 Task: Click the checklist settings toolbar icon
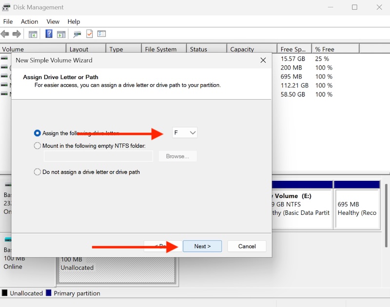tap(101, 34)
